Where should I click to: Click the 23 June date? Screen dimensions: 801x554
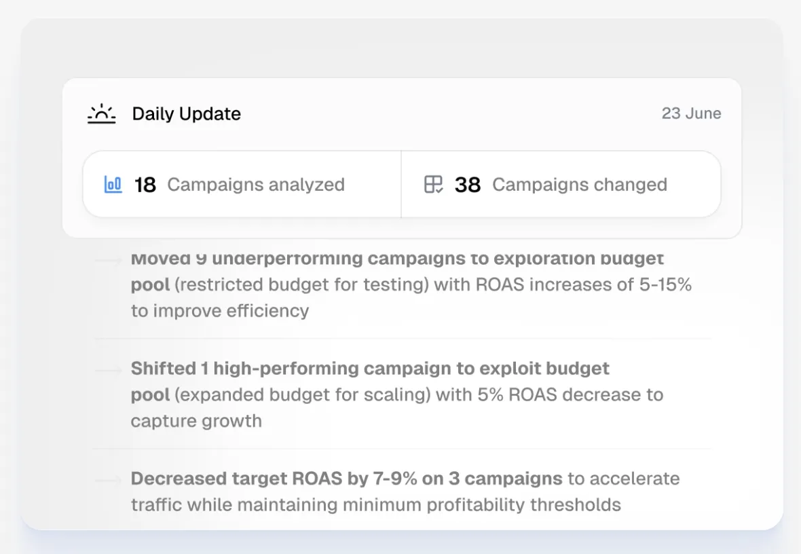point(691,113)
